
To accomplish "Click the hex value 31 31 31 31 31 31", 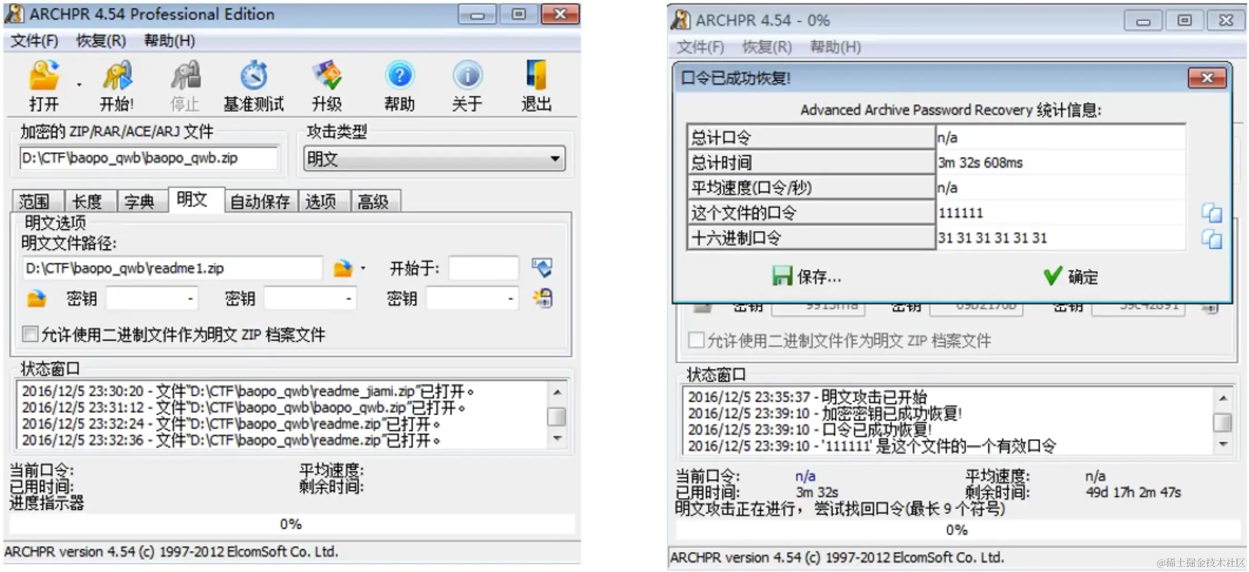I will click(1061, 238).
